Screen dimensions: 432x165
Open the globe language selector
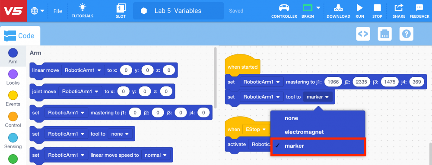tap(38, 11)
